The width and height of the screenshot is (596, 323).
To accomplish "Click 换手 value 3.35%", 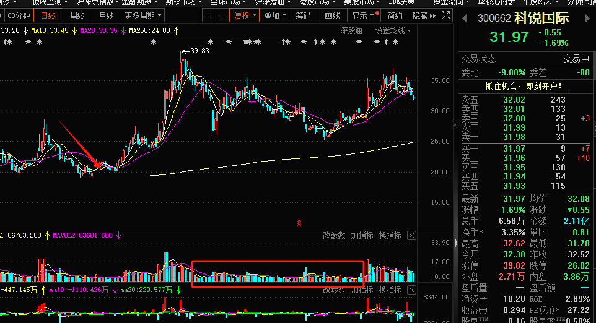I will pyautogui.click(x=514, y=232).
